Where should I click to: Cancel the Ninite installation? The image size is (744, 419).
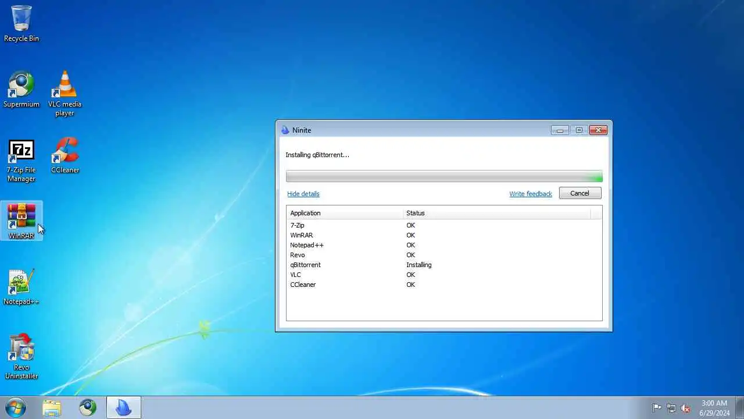click(580, 193)
